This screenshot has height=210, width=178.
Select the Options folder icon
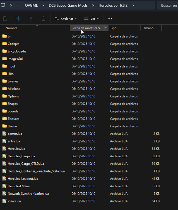coord(4,96)
